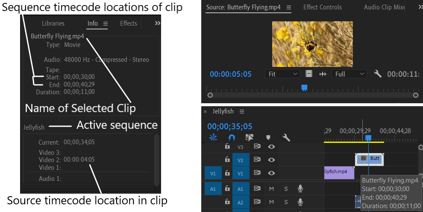Open the Jellyfish sequence panel menu
This screenshot has height=212, width=423.
(242, 111)
